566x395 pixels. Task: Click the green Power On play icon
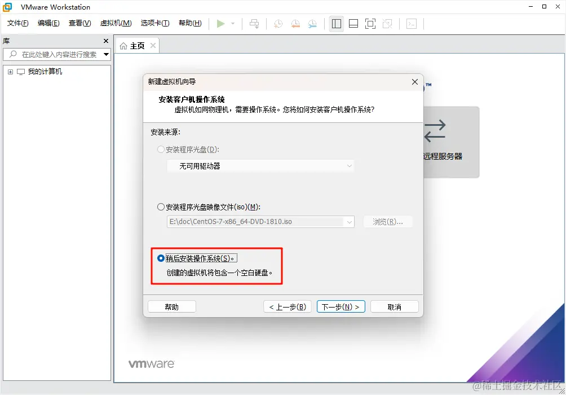[220, 24]
